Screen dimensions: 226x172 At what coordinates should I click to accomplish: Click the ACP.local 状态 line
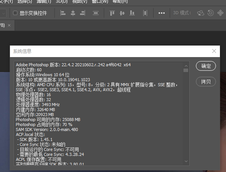[30, 135]
